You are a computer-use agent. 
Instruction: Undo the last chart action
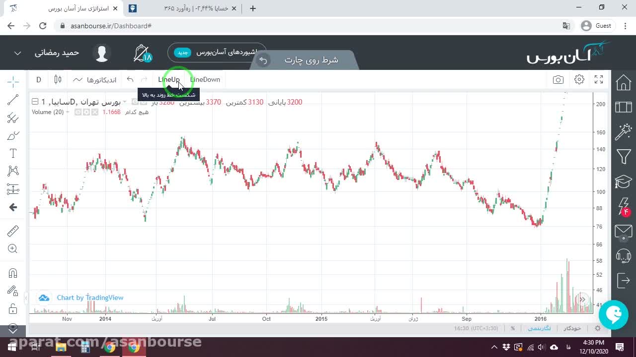[130, 79]
